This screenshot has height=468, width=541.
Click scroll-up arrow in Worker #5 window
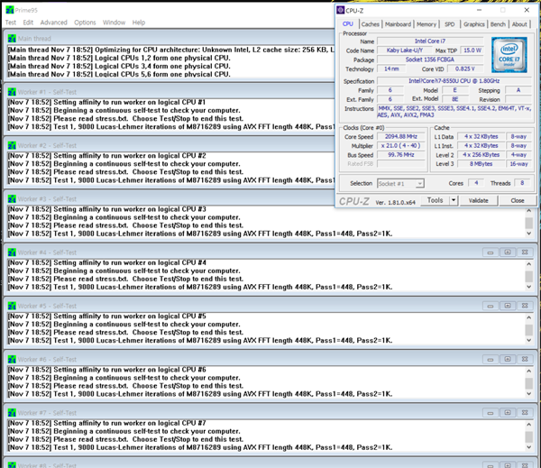[x=529, y=317]
